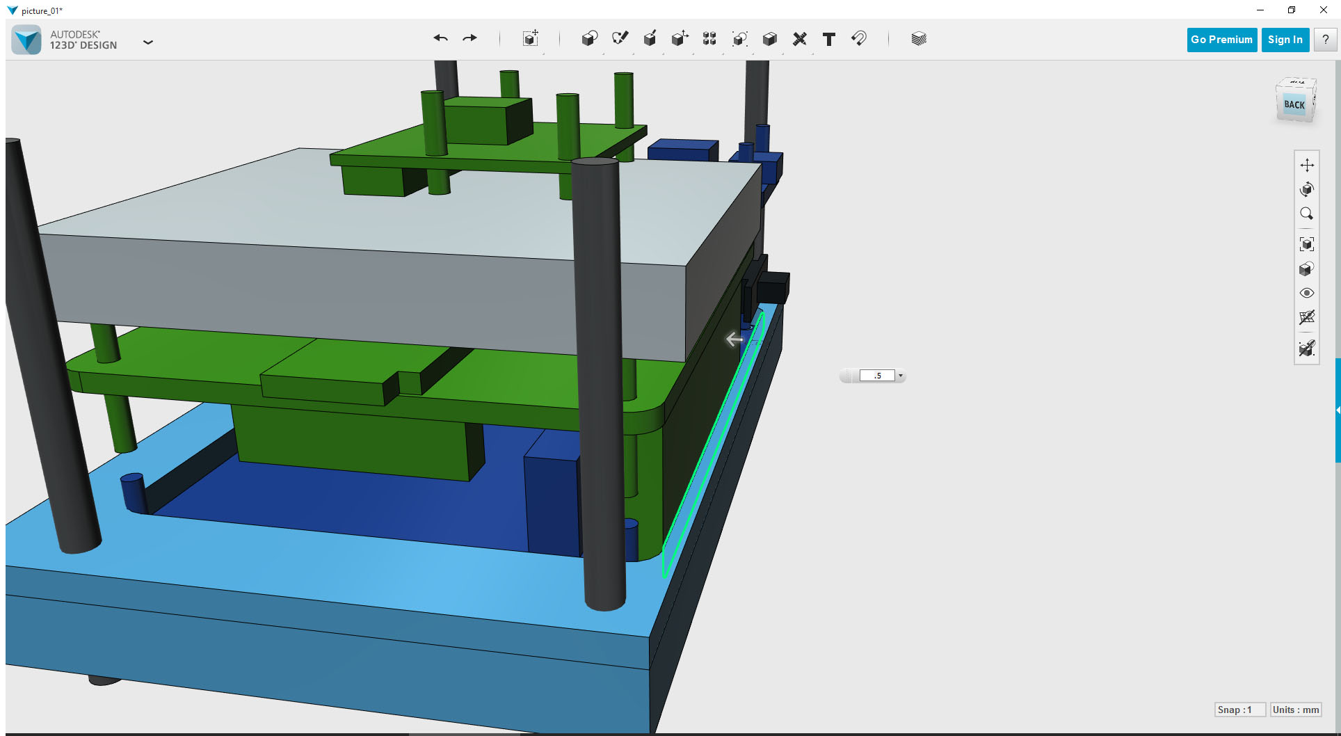Viewport: 1341px width, 736px height.
Task: Toggle hide sketches in right sidebar
Action: [x=1307, y=317]
